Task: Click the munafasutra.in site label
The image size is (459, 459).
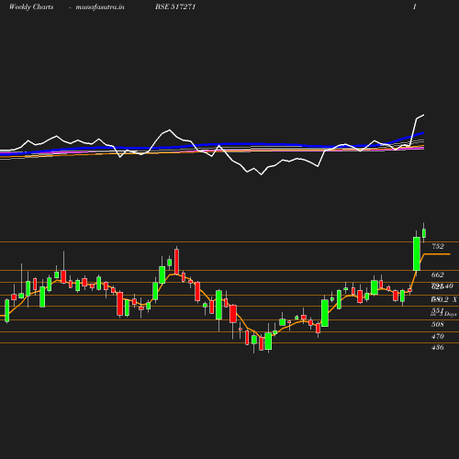Action: pos(100,6)
